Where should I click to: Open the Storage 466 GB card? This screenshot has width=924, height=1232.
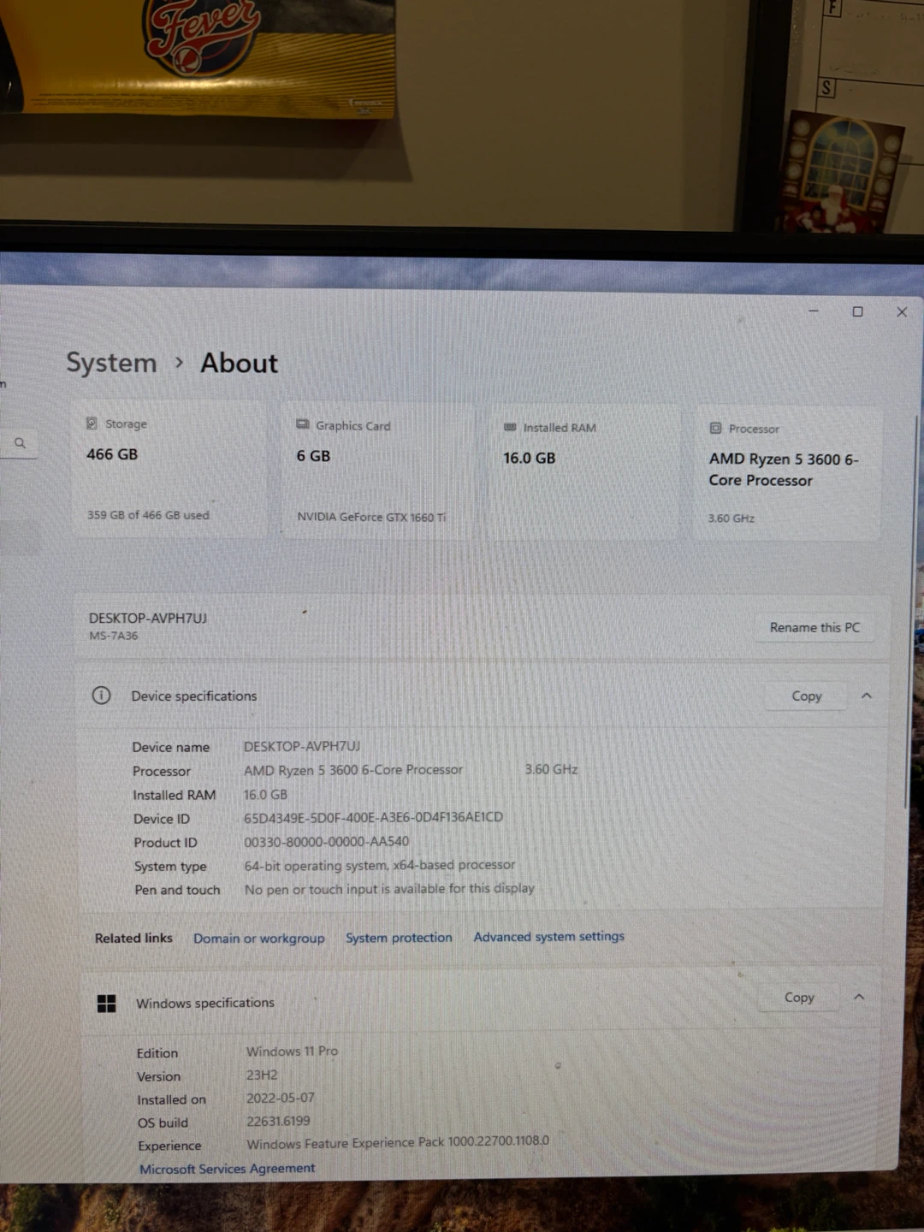coord(169,470)
